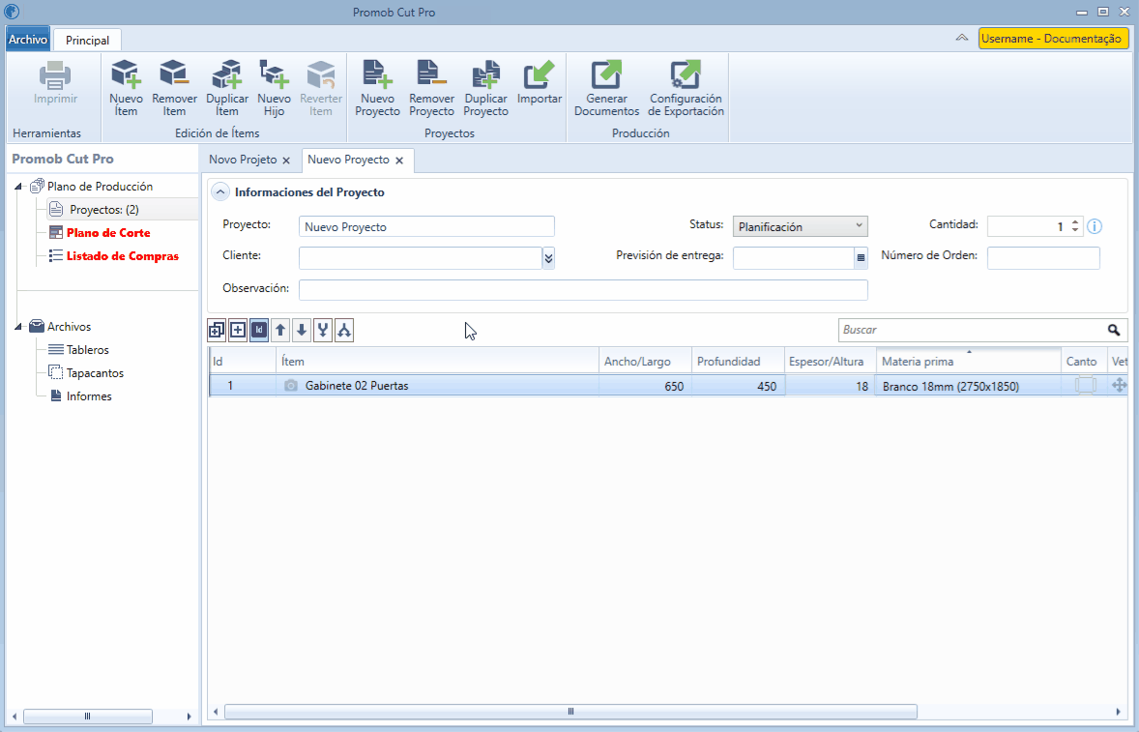Click the Canto edge-banding icon in row 1
Viewport: 1139px width, 732px height.
tap(1085, 386)
